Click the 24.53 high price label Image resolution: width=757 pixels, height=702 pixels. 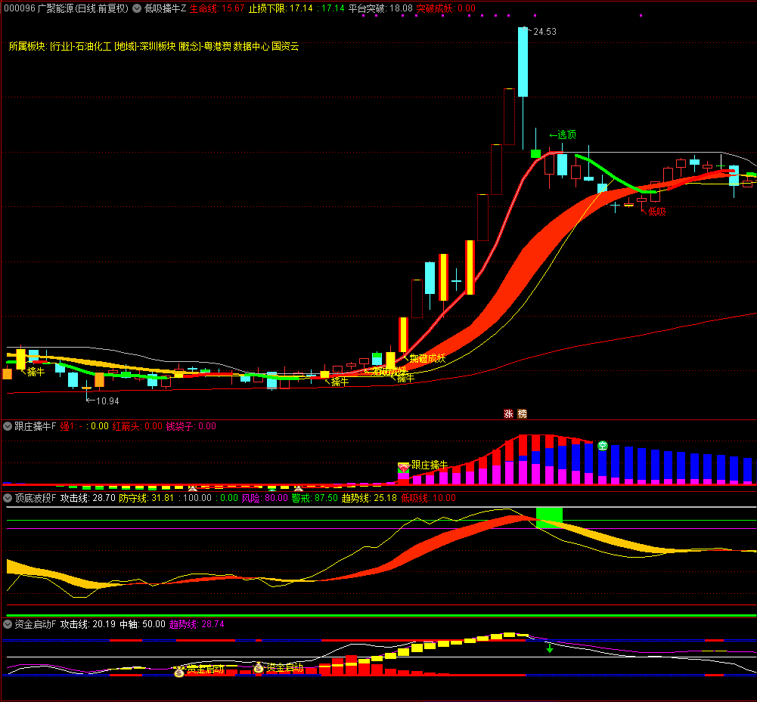[544, 32]
